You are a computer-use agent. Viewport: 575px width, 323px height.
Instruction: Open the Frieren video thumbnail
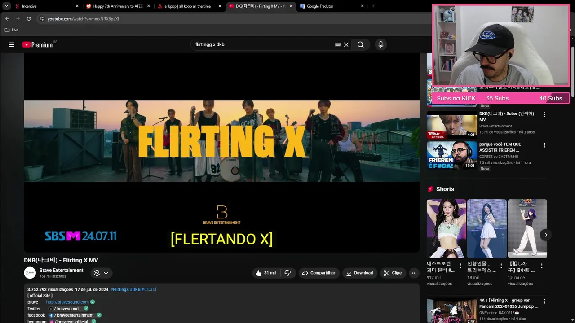pyautogui.click(x=451, y=156)
